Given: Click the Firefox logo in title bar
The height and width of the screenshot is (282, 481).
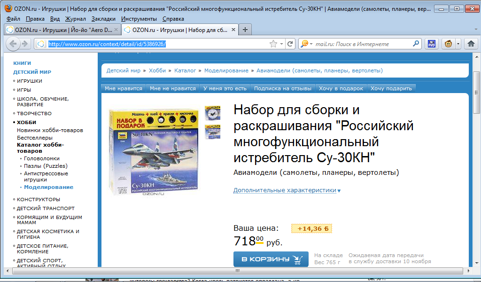Looking at the screenshot, I should [8, 8].
